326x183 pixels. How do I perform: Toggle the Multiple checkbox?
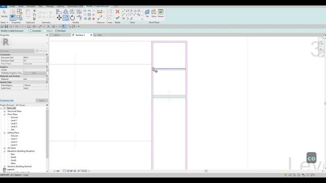click(57, 30)
